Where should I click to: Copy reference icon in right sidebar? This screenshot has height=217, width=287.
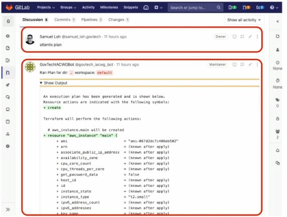pyautogui.click(x=277, y=163)
